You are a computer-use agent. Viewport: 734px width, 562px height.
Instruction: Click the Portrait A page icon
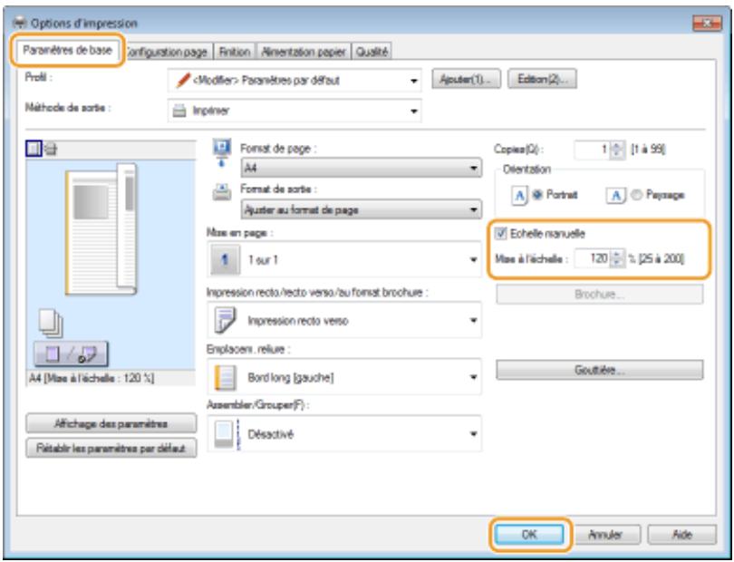[x=519, y=195]
